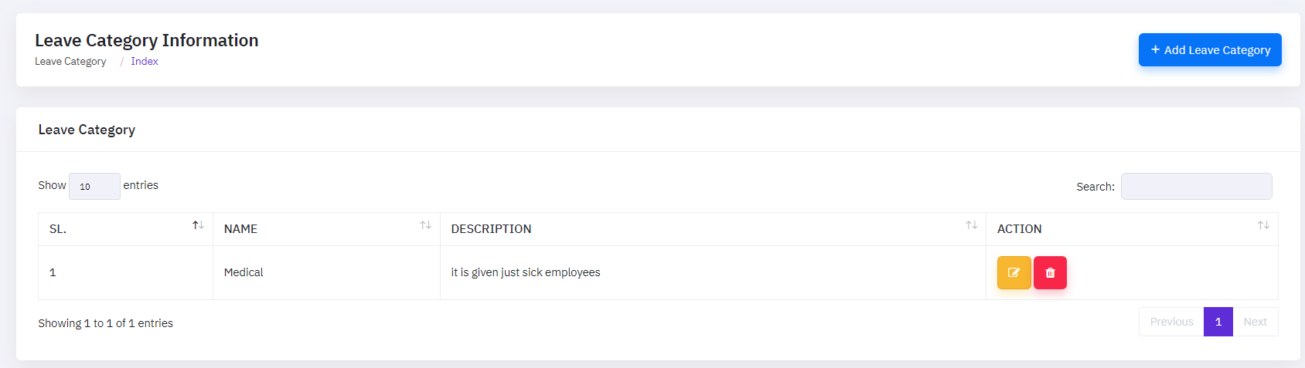Image resolution: width=1305 pixels, height=368 pixels.
Task: Sort by Name column arrows
Action: (425, 225)
